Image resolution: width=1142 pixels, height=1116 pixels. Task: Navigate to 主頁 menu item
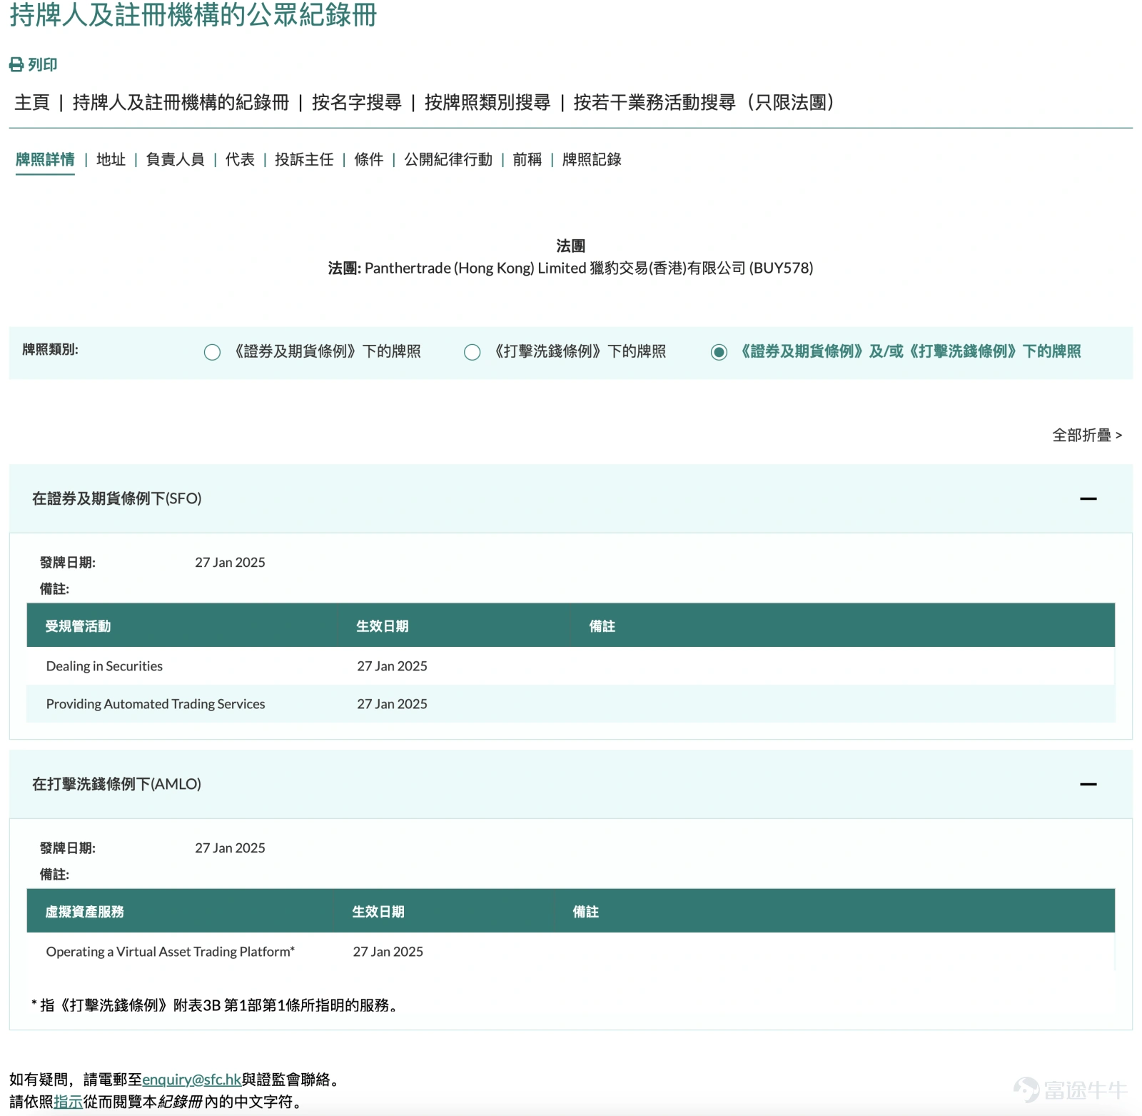click(32, 103)
